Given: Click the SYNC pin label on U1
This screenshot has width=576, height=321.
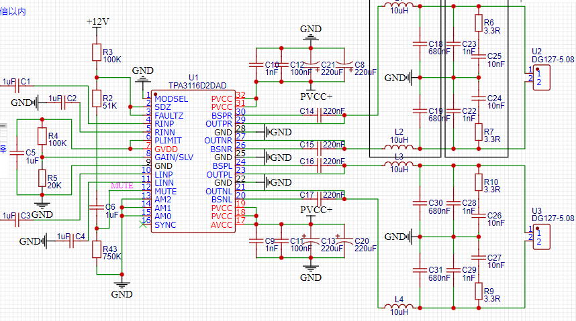Looking at the screenshot, I should [x=165, y=225].
